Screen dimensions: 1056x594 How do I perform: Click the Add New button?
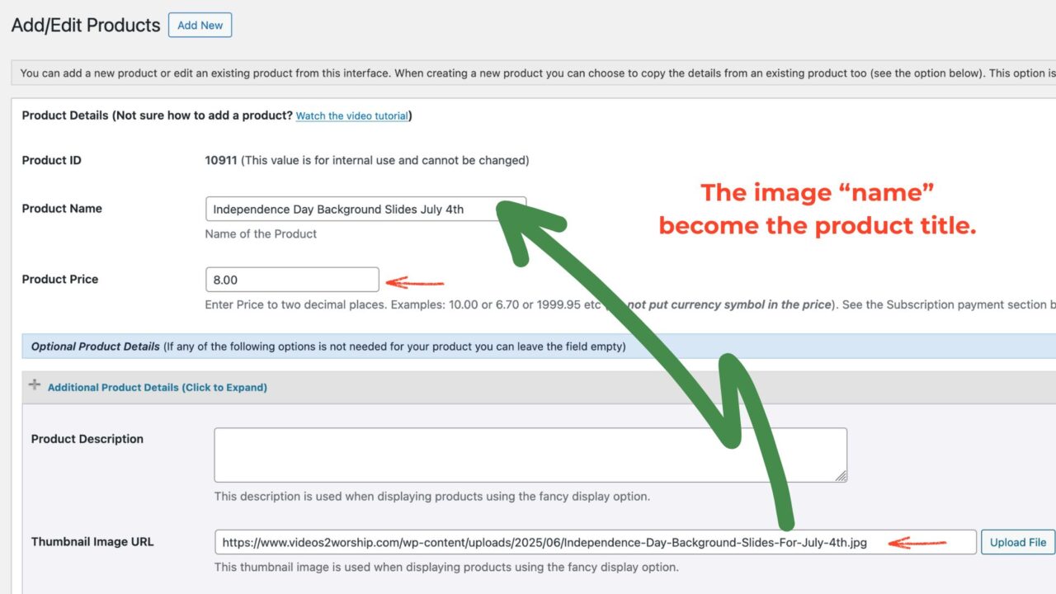(x=200, y=26)
